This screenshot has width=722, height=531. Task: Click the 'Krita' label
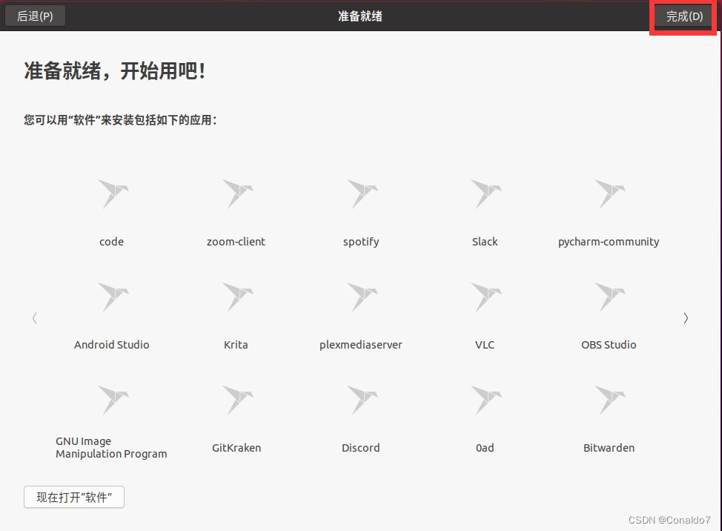point(236,345)
